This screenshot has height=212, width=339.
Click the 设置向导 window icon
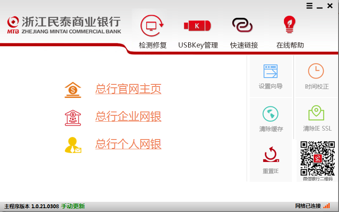coord(270,71)
